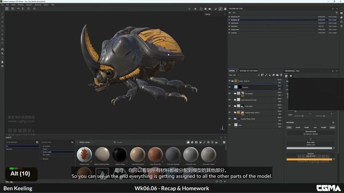Click the orange emissive color swatch
Viewport: 344px width, 193px height.
(309, 159)
